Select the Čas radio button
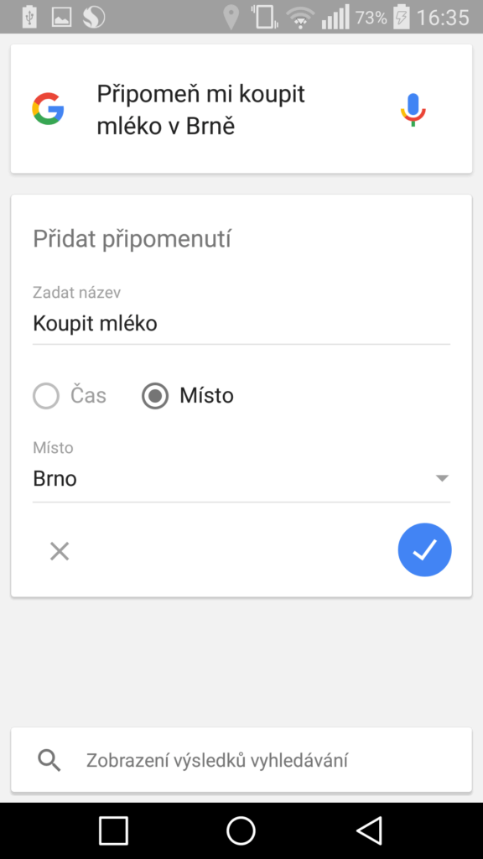The height and width of the screenshot is (859, 483). click(x=46, y=396)
